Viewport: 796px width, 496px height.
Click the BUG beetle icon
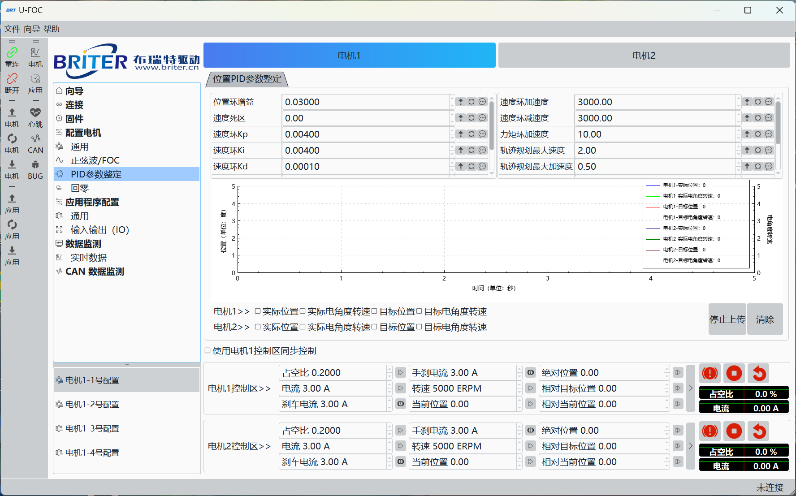(x=35, y=164)
